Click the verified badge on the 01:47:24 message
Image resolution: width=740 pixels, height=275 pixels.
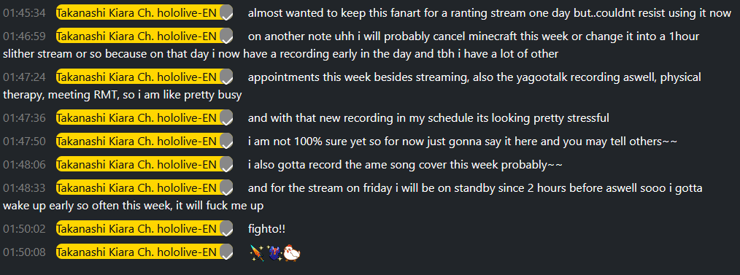click(227, 77)
